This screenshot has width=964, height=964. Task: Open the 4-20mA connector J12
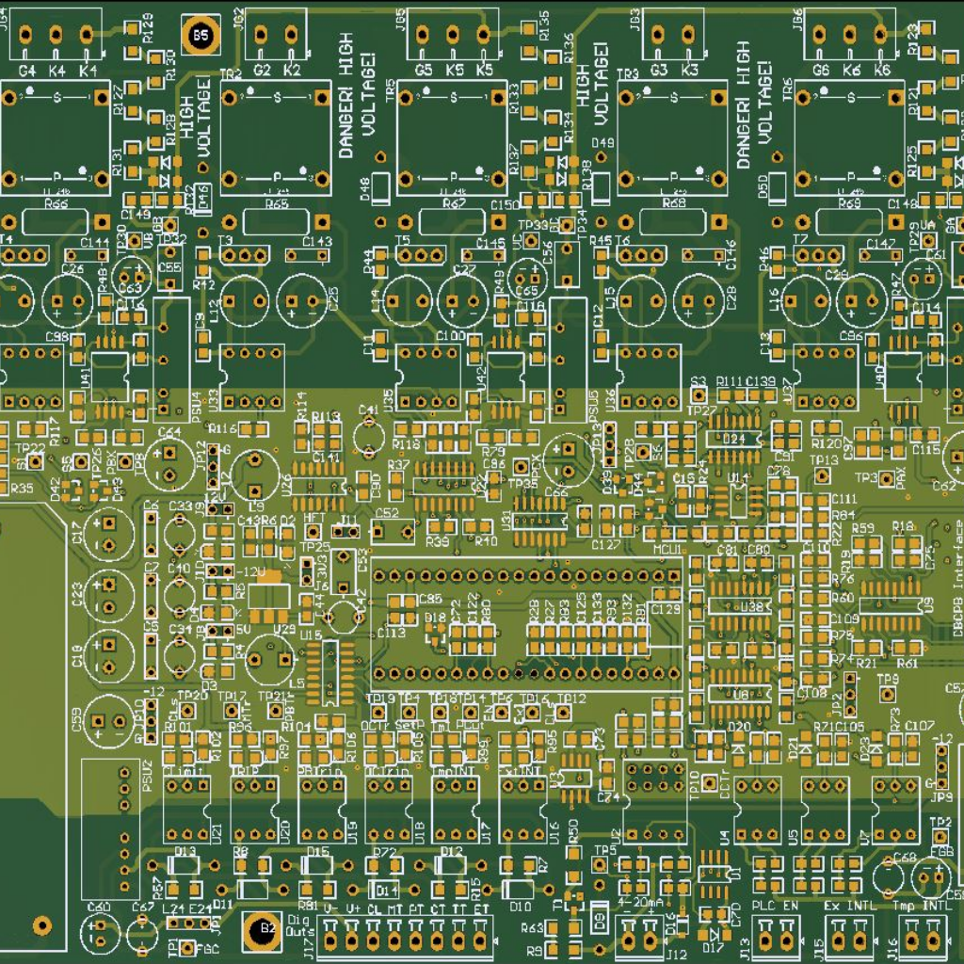point(640,939)
